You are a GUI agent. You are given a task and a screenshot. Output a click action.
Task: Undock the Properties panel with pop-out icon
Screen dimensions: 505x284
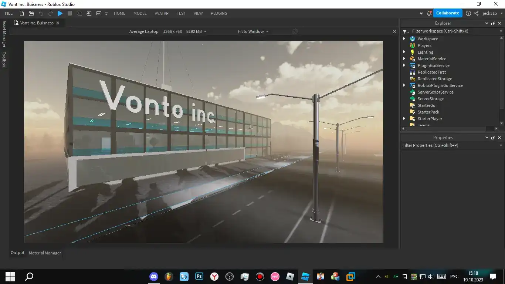(493, 138)
